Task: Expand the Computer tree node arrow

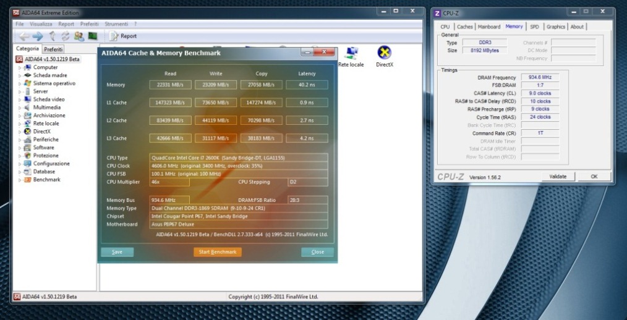Action: (20, 68)
